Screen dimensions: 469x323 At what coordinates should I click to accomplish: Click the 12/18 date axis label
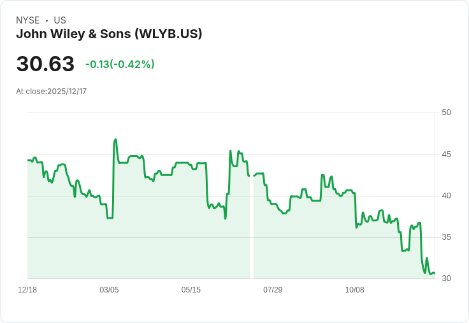[x=27, y=290]
